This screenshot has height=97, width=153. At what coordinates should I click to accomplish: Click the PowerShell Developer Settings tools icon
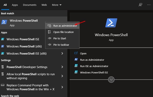tap(3, 67)
